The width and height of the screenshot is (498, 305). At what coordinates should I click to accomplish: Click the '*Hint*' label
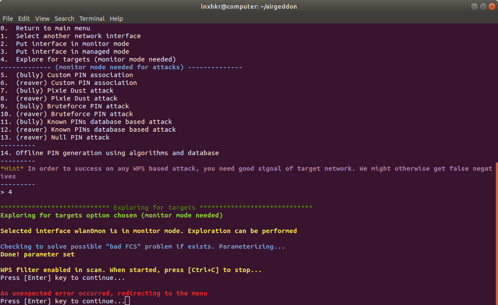(x=12, y=169)
